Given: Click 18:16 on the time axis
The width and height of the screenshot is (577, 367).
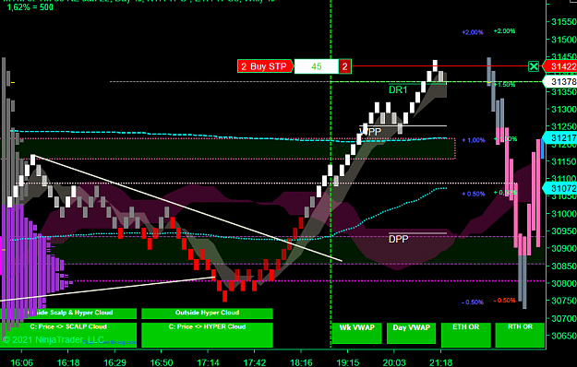Looking at the screenshot, I should [301, 362].
